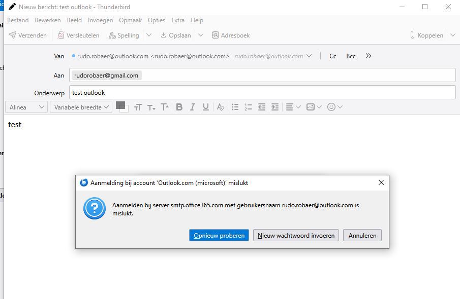
Task: Click the compose pencil icon in titlebar
Action: [x=12, y=7]
